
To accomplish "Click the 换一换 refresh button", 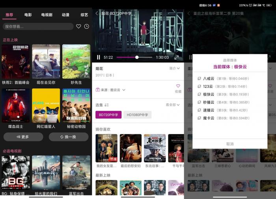I will pos(69,137).
